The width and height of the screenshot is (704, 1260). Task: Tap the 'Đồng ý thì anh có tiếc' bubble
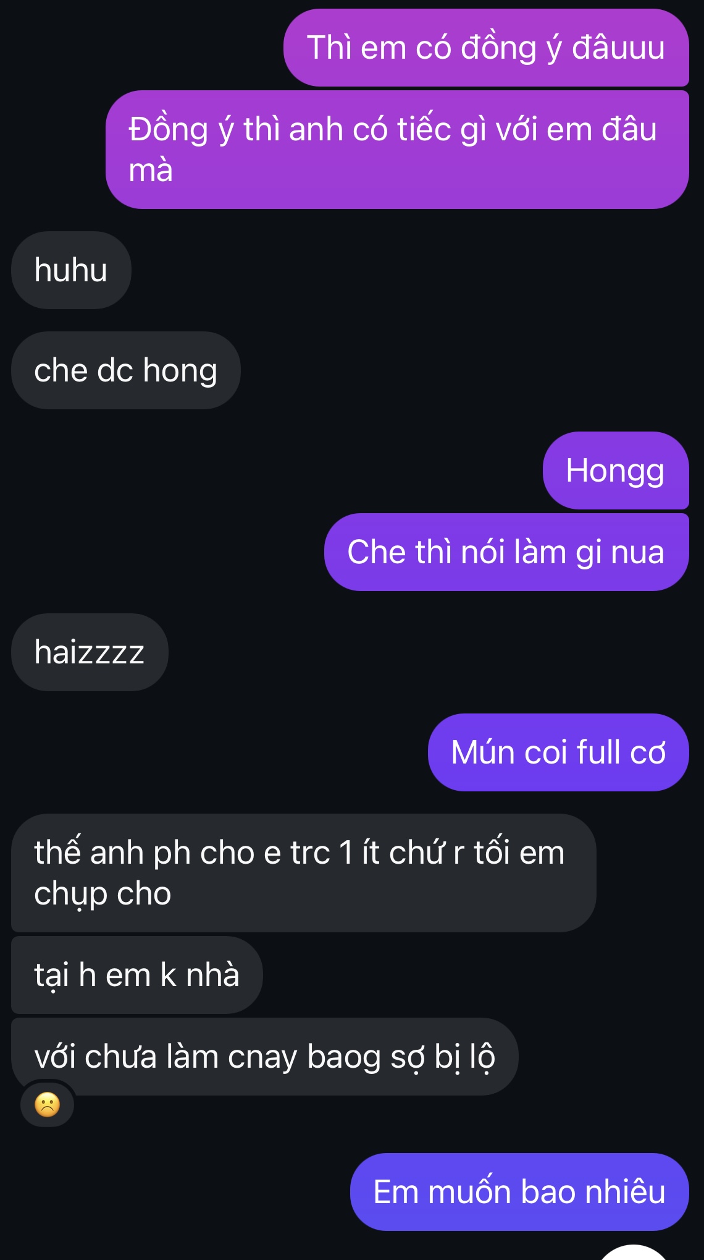[397, 150]
